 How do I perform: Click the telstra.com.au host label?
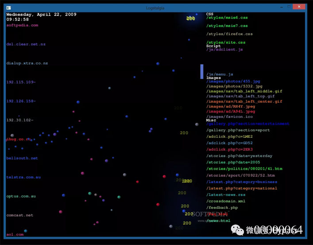(x=23, y=177)
